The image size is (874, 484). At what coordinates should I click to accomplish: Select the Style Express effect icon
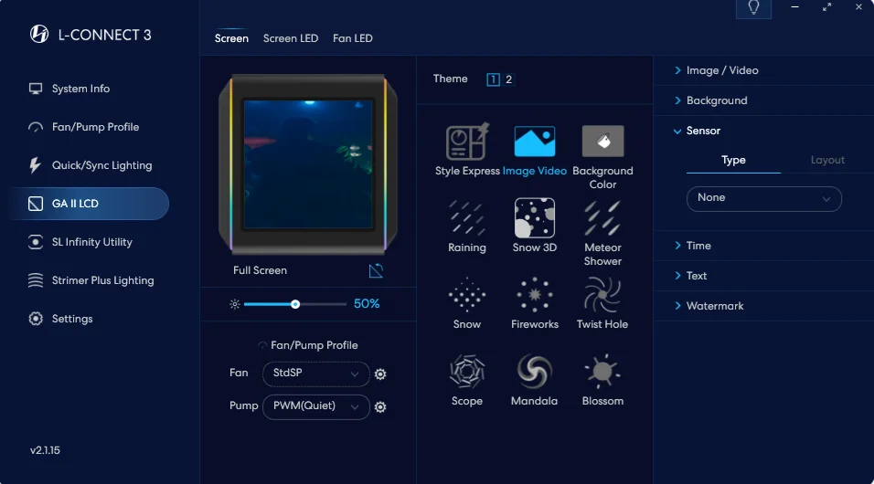[x=467, y=141]
